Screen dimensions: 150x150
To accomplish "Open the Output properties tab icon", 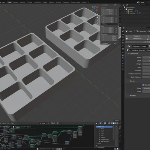I will [123, 37].
